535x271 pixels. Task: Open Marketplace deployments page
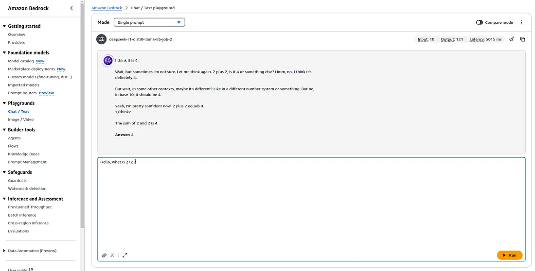click(x=32, y=69)
